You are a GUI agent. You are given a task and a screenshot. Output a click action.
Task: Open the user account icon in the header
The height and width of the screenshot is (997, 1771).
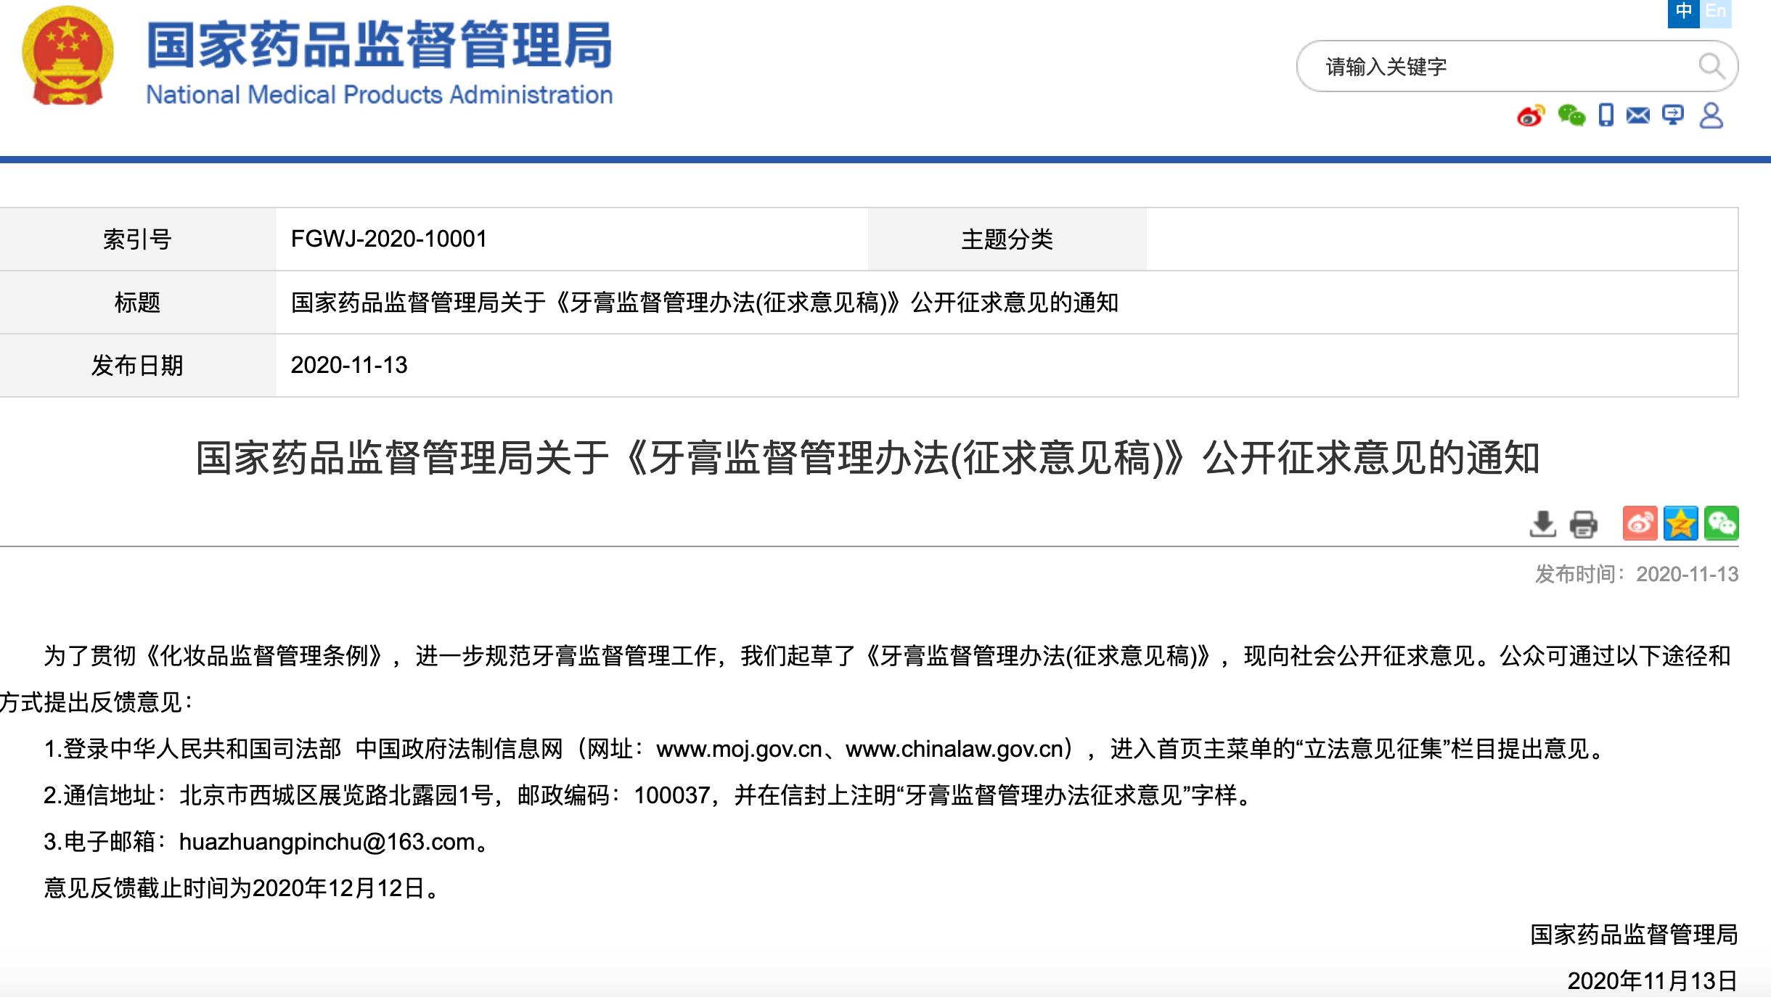(1711, 115)
